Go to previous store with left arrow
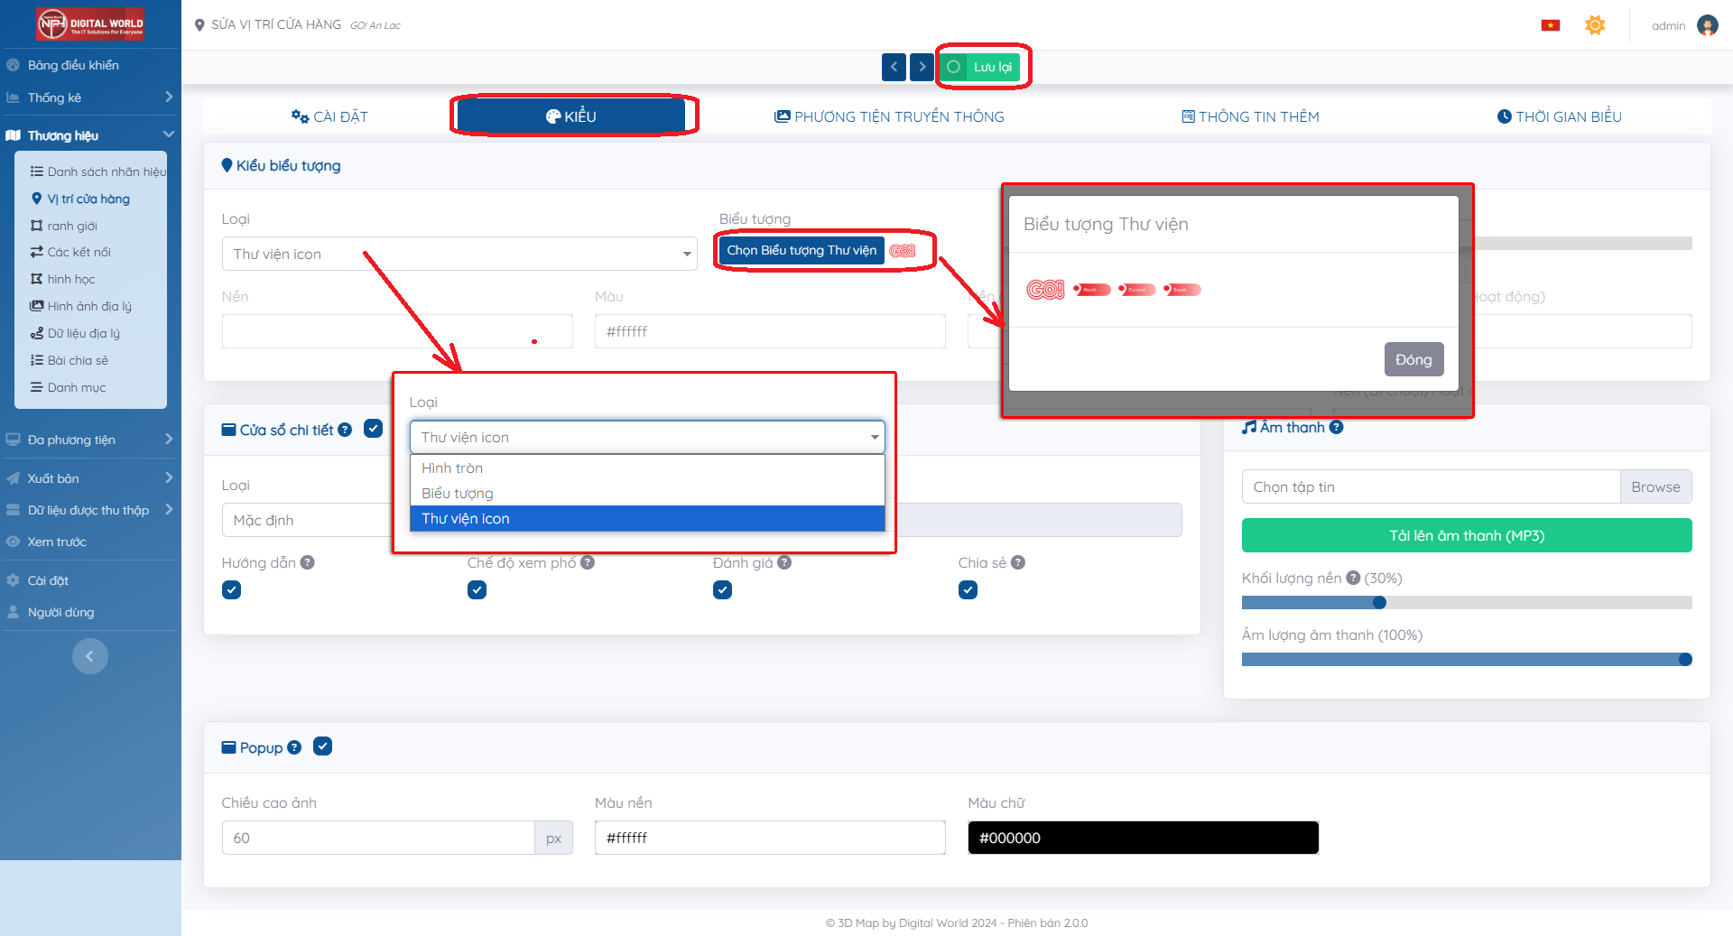The image size is (1733, 936). point(894,67)
